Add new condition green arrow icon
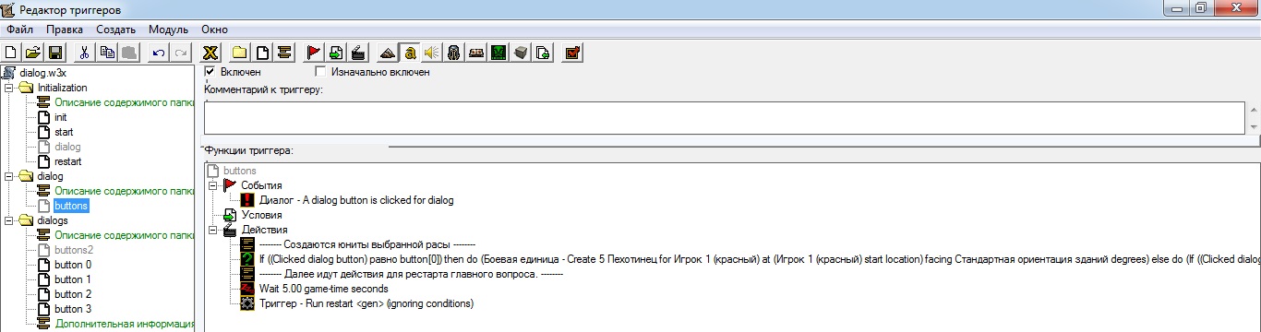The width and height of the screenshot is (1261, 332). (336, 53)
